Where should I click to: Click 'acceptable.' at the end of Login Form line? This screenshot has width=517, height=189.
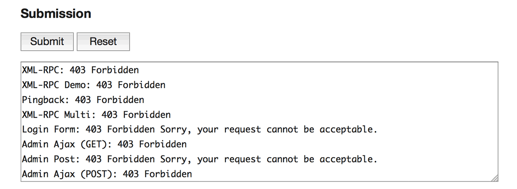(349, 130)
